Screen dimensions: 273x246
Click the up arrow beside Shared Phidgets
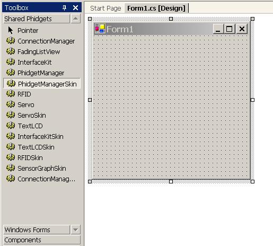pyautogui.click(x=76, y=19)
